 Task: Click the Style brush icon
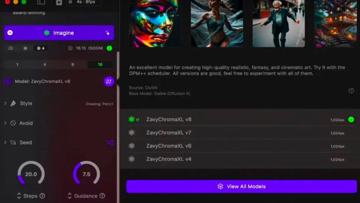click(13, 103)
